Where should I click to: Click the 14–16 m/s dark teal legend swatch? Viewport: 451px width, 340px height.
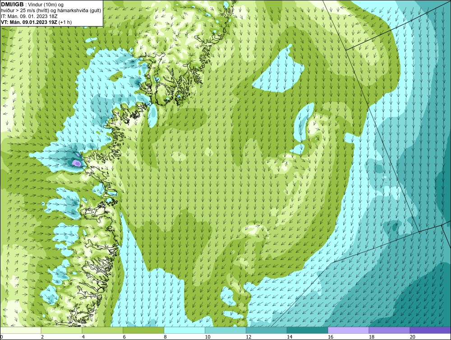[x=308, y=330]
